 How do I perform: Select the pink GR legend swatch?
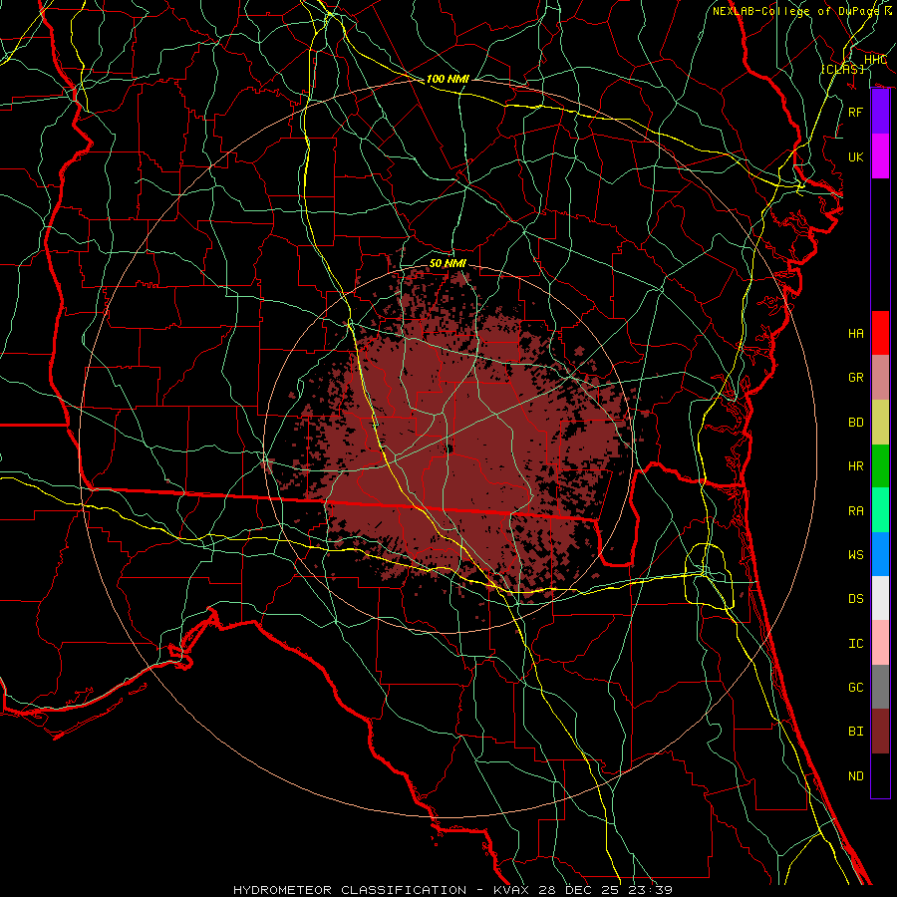point(880,377)
